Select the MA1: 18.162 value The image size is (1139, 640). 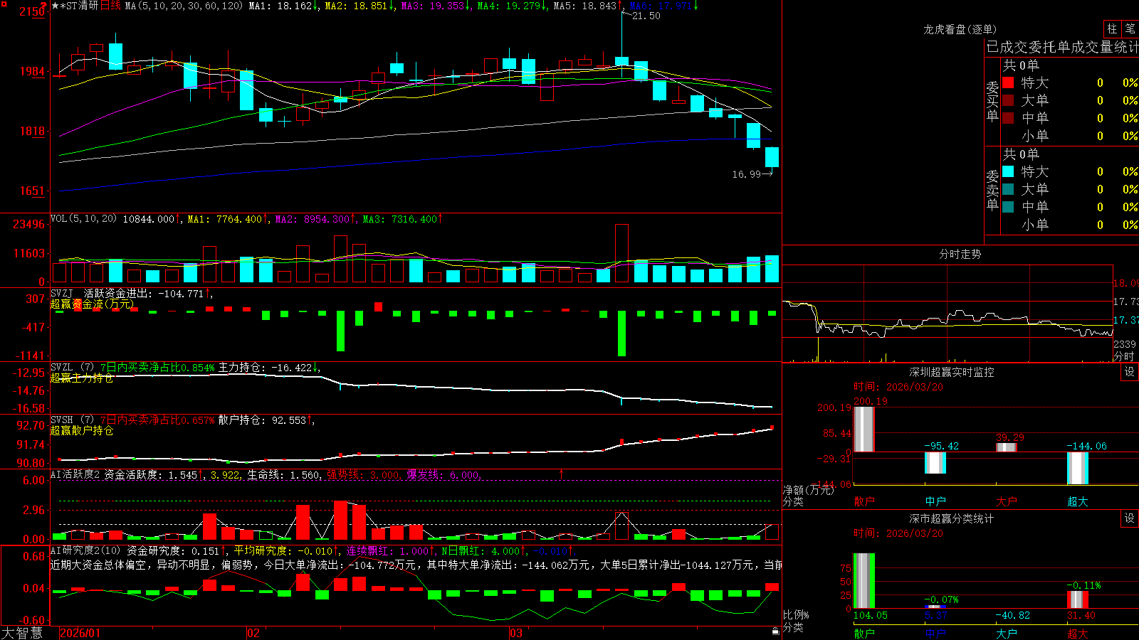click(283, 6)
